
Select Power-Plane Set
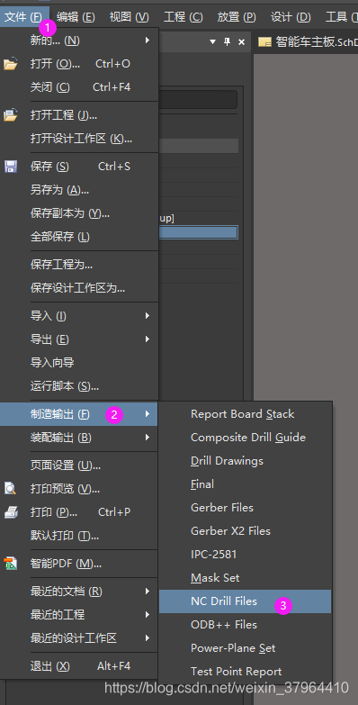click(x=245, y=648)
